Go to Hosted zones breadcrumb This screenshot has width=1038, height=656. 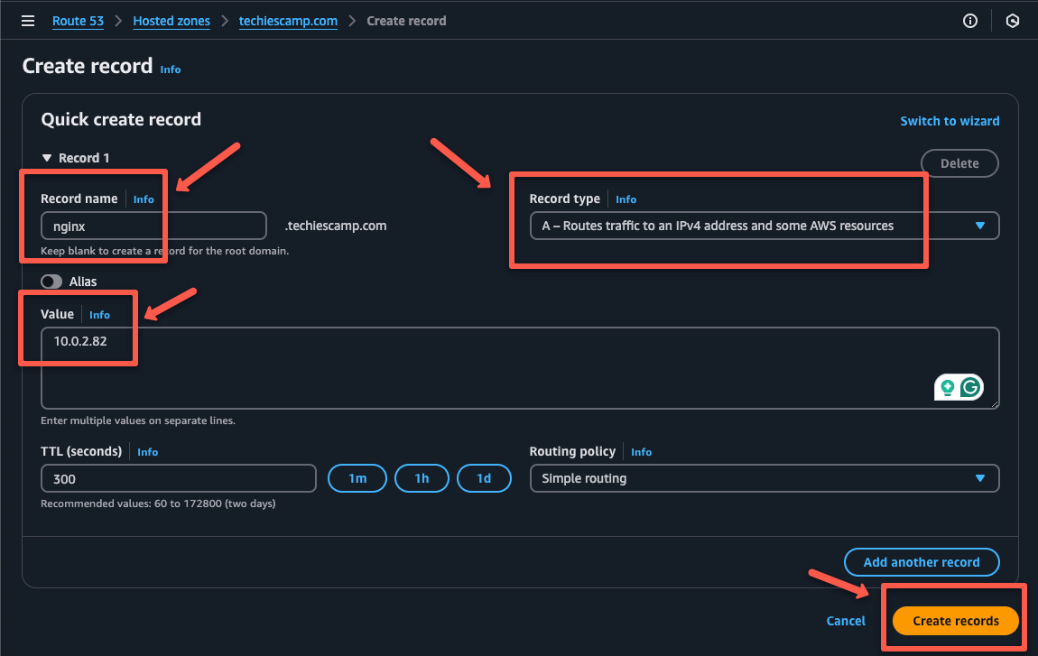[x=171, y=21]
